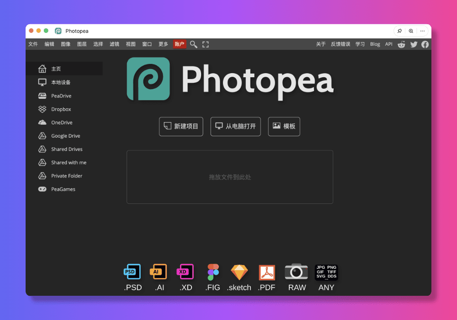Click the .AI format icon
Viewport: 457px width, 320px height.
point(159,277)
